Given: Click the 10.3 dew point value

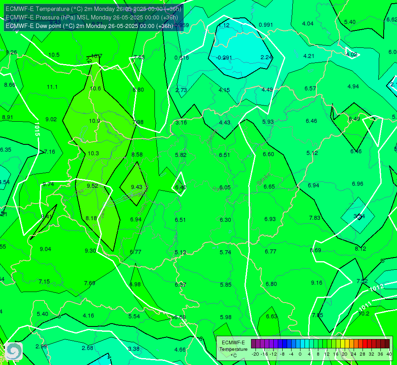Looking at the screenshot, I should [x=93, y=153].
